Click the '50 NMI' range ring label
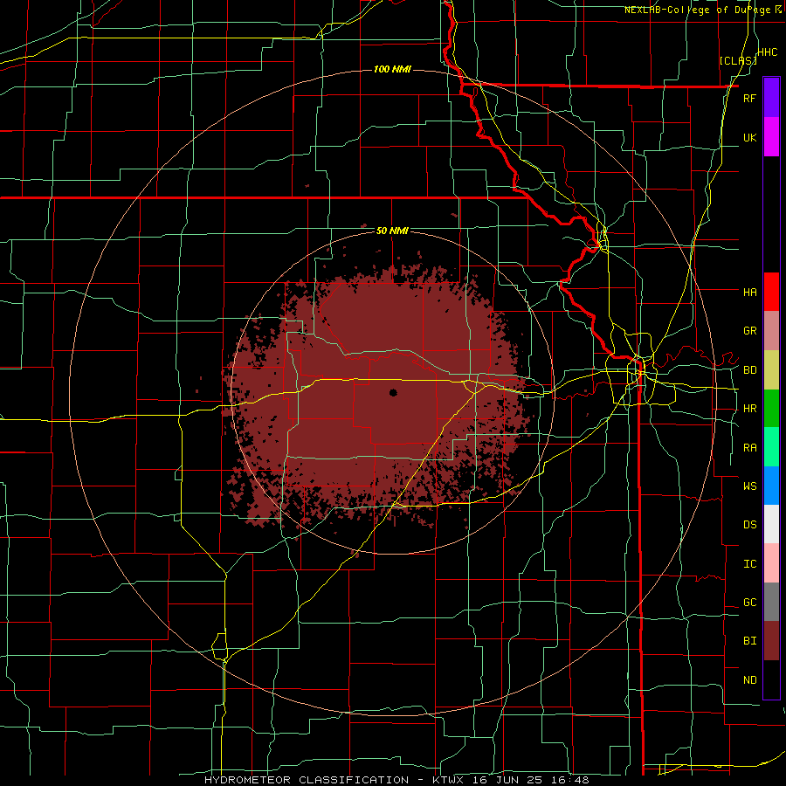This screenshot has height=786, width=786. coord(392,231)
